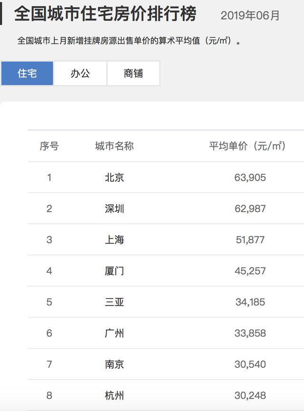This screenshot has width=304, height=411.
Task: Open the 杭州 city entry
Action: tap(114, 395)
